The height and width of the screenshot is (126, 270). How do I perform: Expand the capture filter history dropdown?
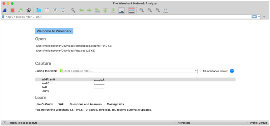click(195, 71)
